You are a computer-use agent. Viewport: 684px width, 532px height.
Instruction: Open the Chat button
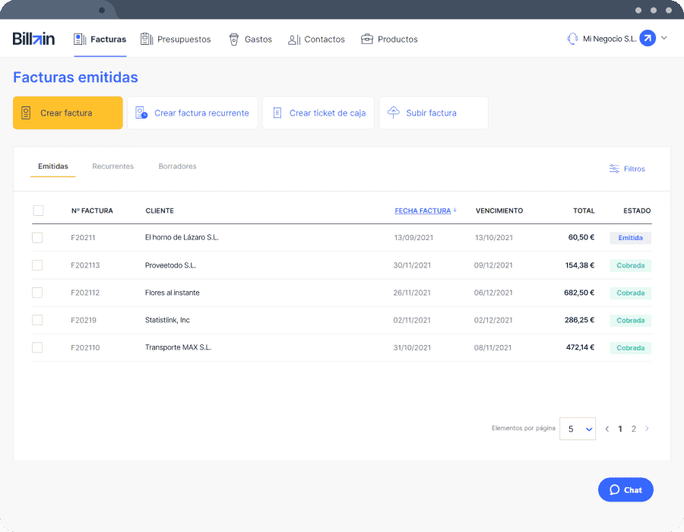pyautogui.click(x=625, y=489)
